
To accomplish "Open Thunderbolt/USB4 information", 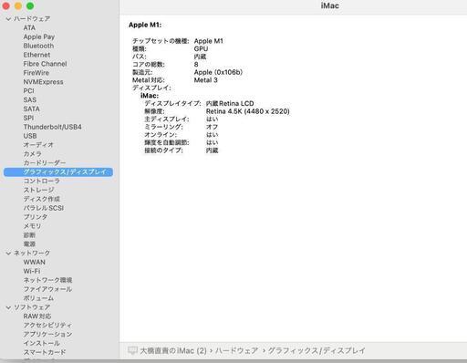I will pyautogui.click(x=52, y=127).
